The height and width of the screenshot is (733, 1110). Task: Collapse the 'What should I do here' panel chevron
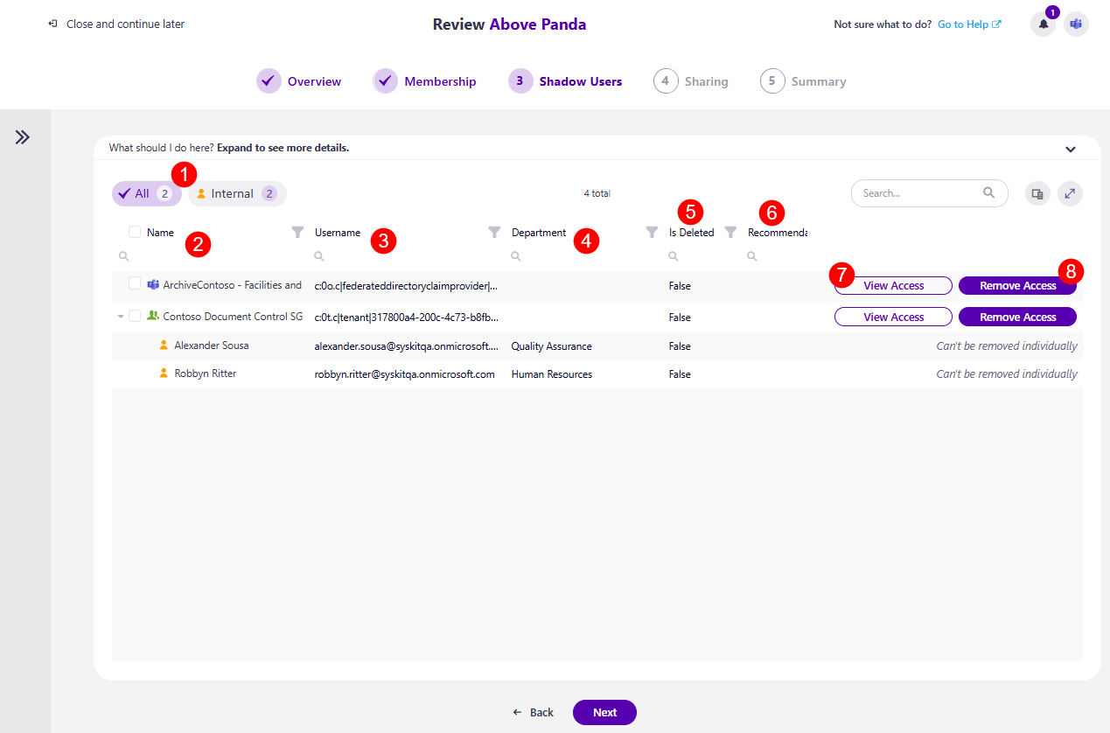1070,148
